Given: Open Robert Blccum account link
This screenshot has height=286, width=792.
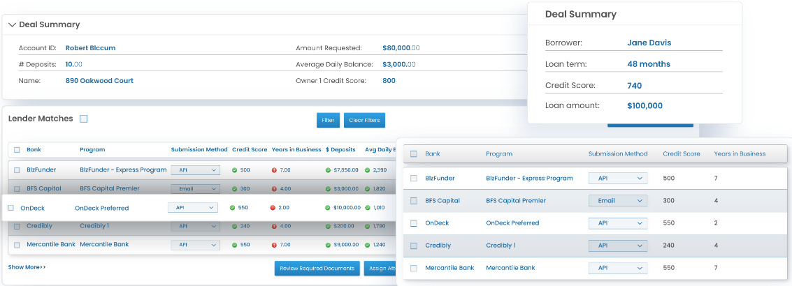Looking at the screenshot, I should coord(90,48).
